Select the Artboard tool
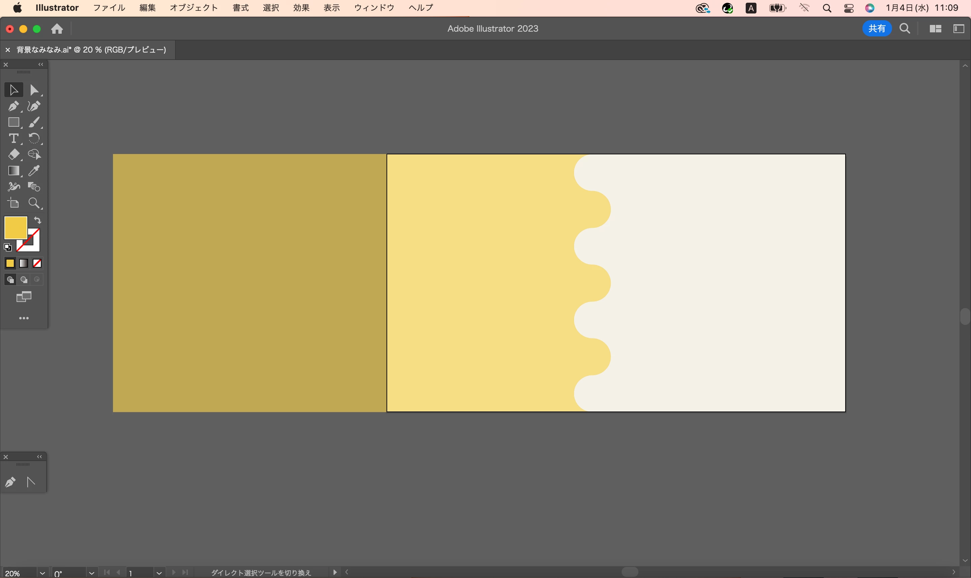The image size is (971, 578). coord(13,203)
